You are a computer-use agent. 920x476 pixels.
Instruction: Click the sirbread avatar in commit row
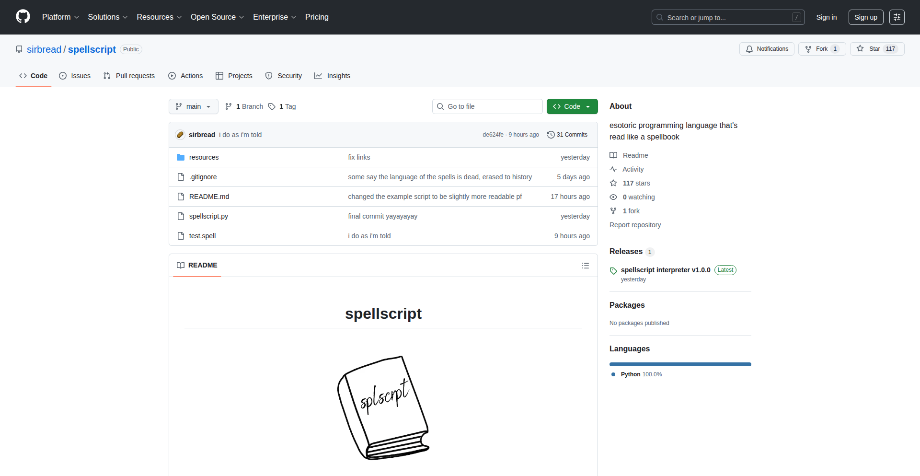[180, 135]
